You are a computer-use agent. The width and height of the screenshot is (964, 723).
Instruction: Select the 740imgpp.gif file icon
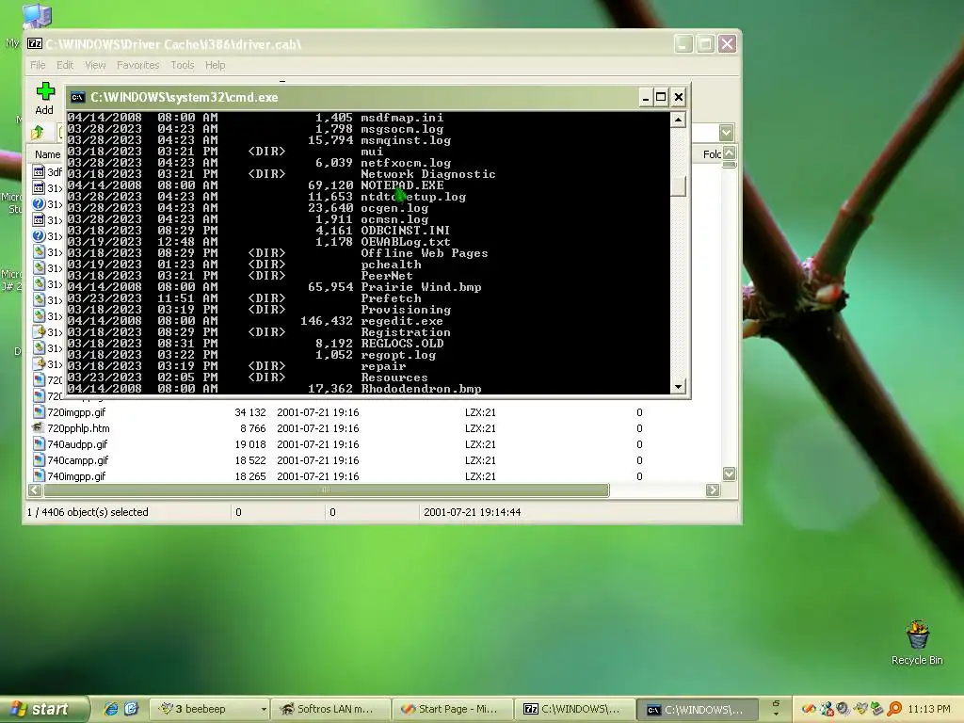click(39, 475)
